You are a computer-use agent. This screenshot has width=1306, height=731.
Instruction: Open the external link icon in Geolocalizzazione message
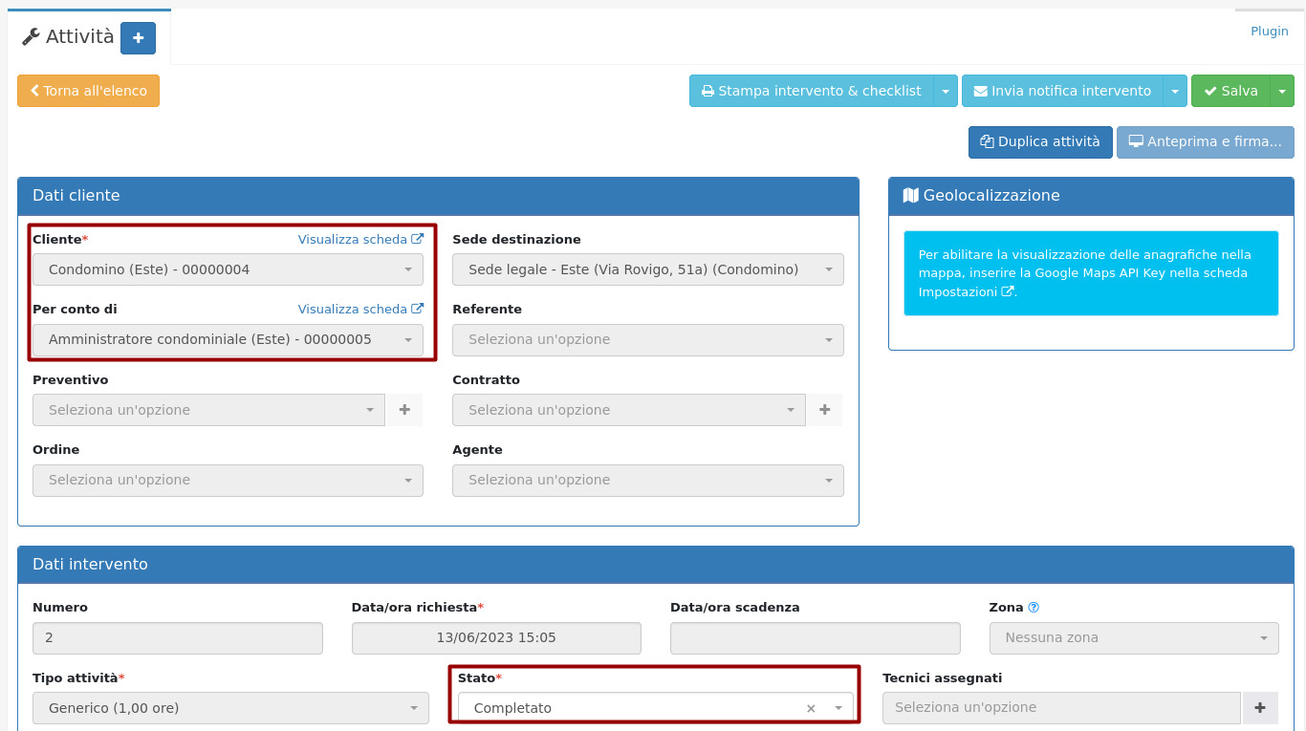(1007, 292)
